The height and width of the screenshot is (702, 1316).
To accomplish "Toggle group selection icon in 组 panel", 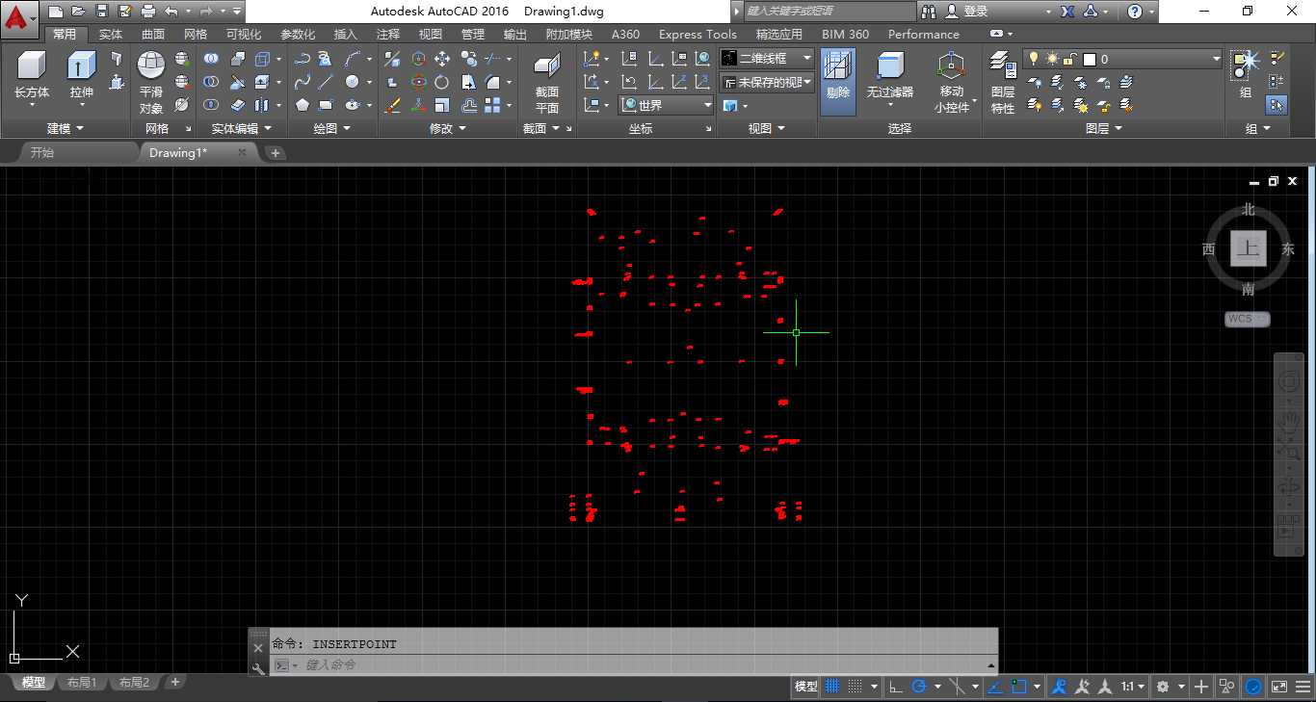I will coord(1277,105).
